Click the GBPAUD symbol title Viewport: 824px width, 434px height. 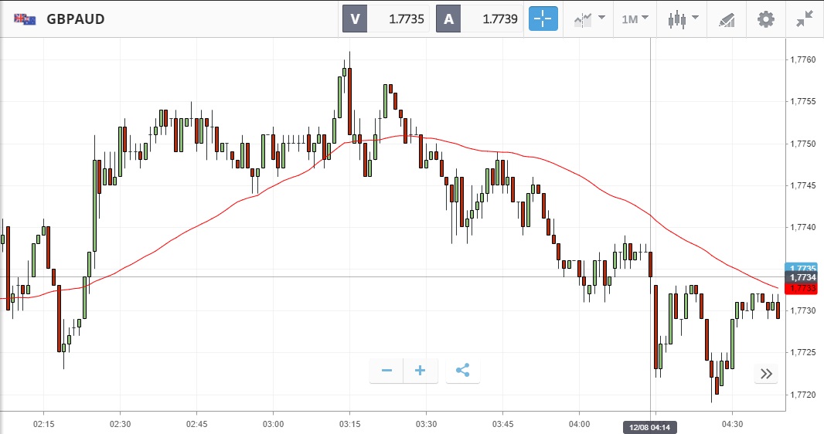click(x=76, y=19)
